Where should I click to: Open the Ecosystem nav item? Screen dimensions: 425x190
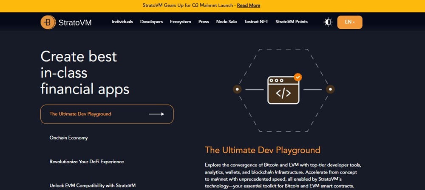pos(180,22)
